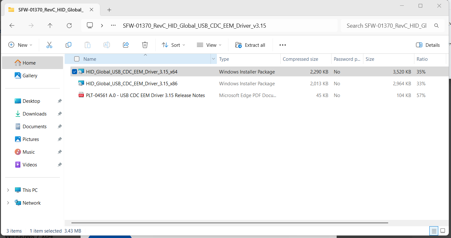Open Home in navigation pane
The image size is (451, 238).
point(32,63)
